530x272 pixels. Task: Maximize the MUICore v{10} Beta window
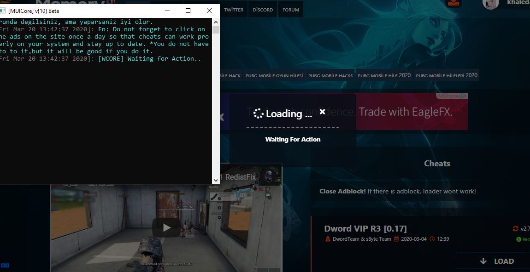188,11
